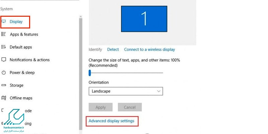Click the sidebar vertical scrollbar
268x134 pixels.
[81, 73]
